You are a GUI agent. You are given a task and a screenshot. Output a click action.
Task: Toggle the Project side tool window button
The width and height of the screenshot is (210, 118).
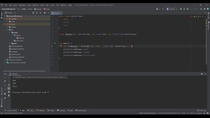(2, 15)
